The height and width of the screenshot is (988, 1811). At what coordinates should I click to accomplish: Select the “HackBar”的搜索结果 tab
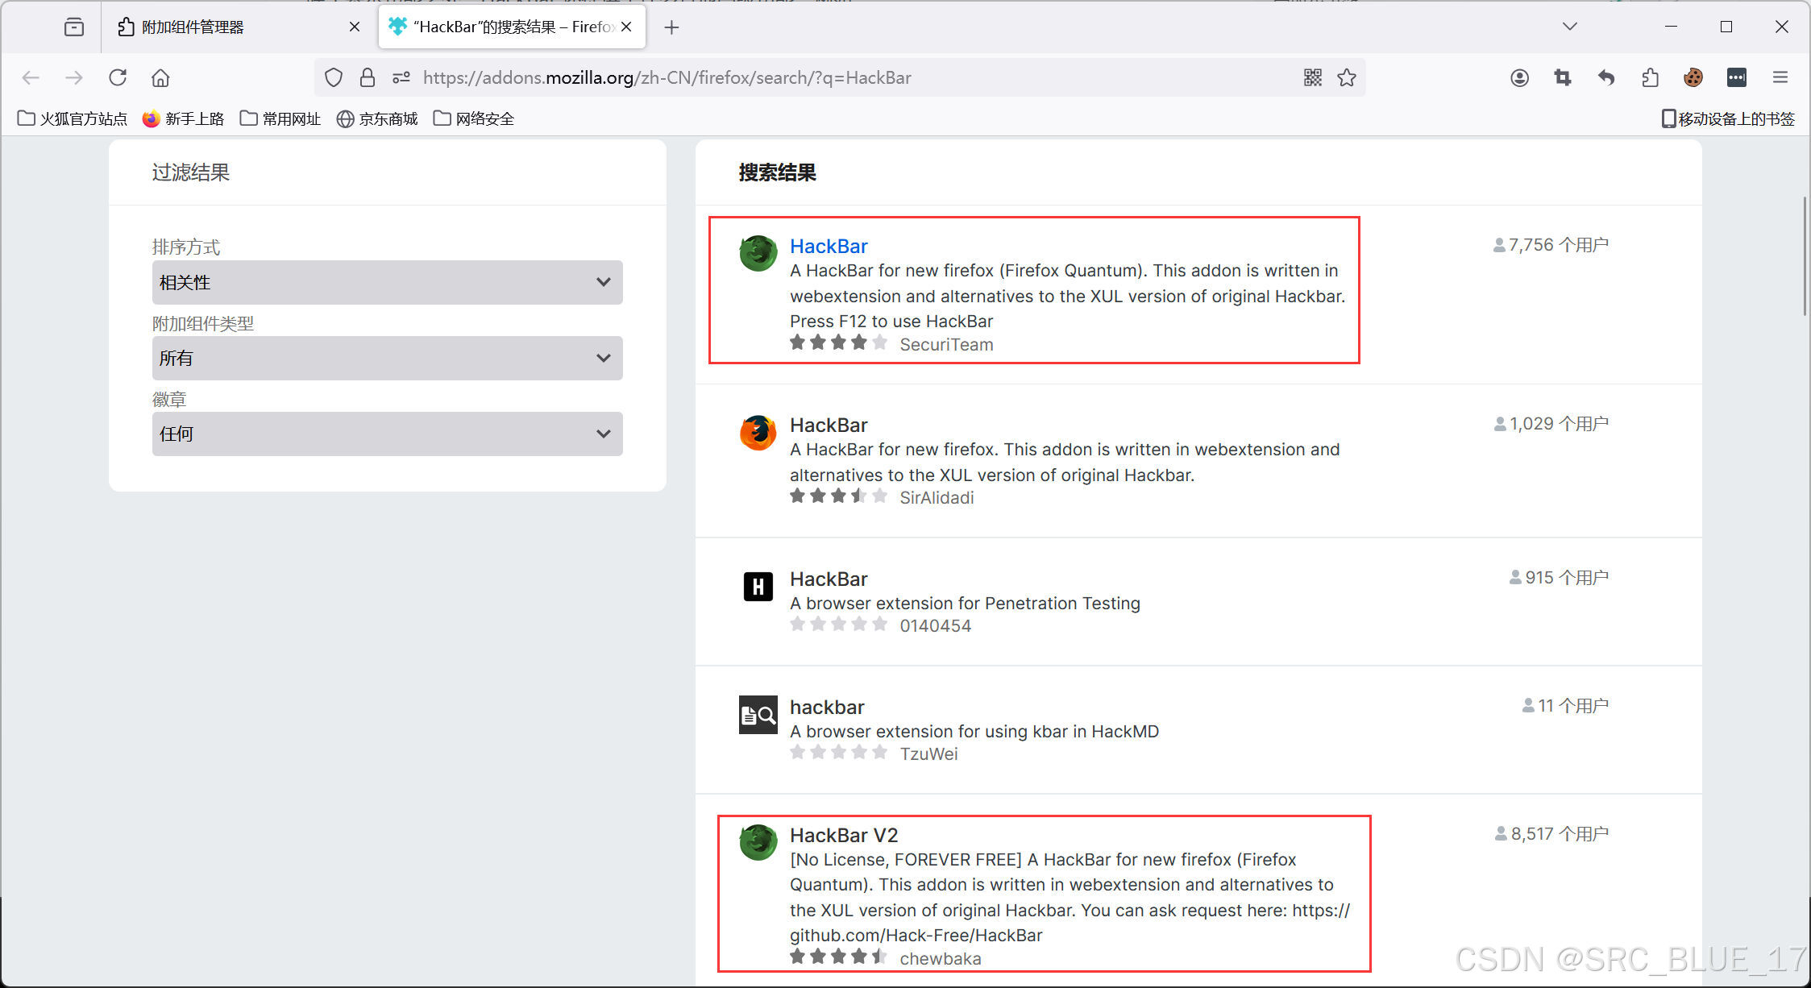pos(512,27)
